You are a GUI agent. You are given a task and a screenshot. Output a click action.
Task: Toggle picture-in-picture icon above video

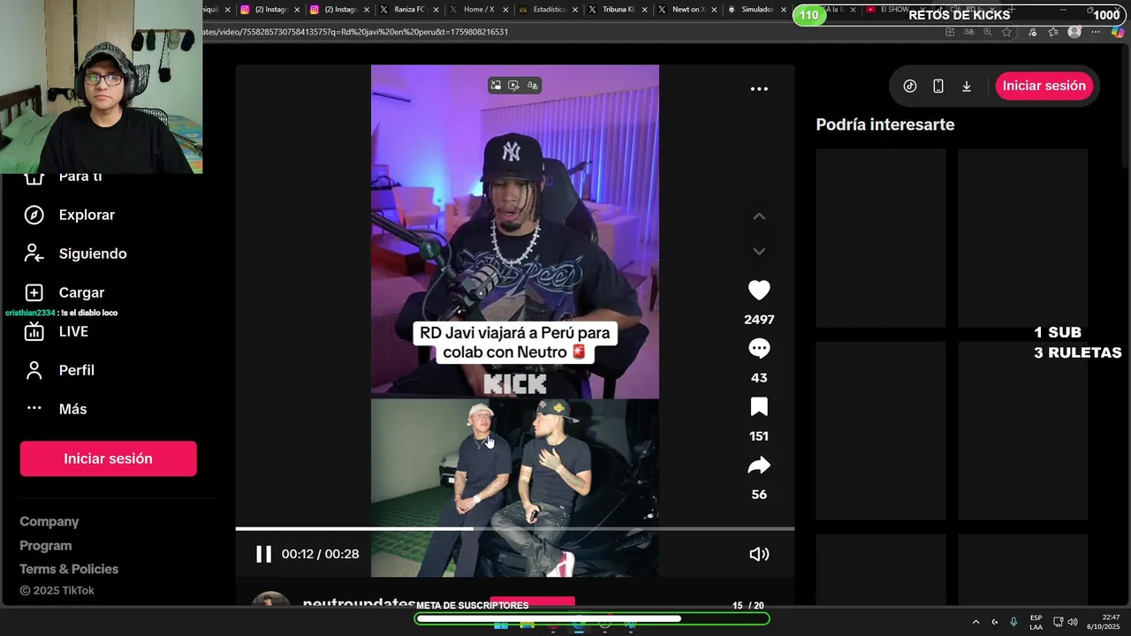click(x=496, y=86)
